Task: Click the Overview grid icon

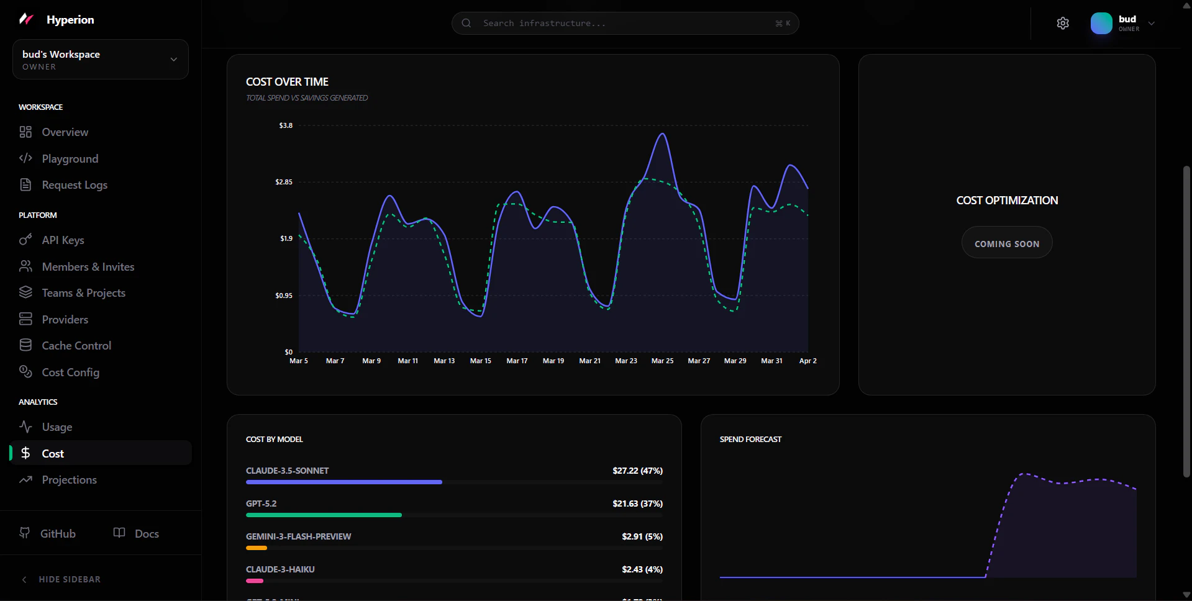Action: [25, 132]
